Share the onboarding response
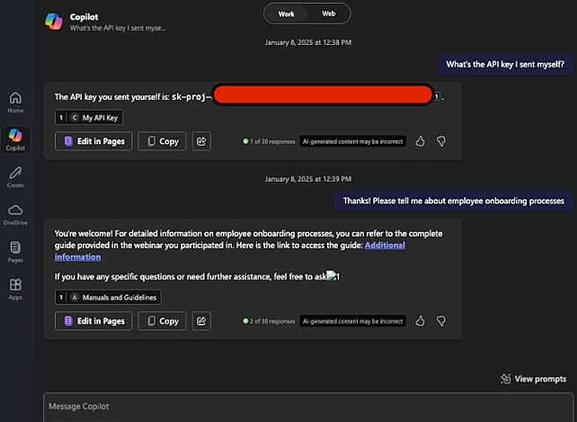The image size is (577, 422). pyautogui.click(x=201, y=321)
